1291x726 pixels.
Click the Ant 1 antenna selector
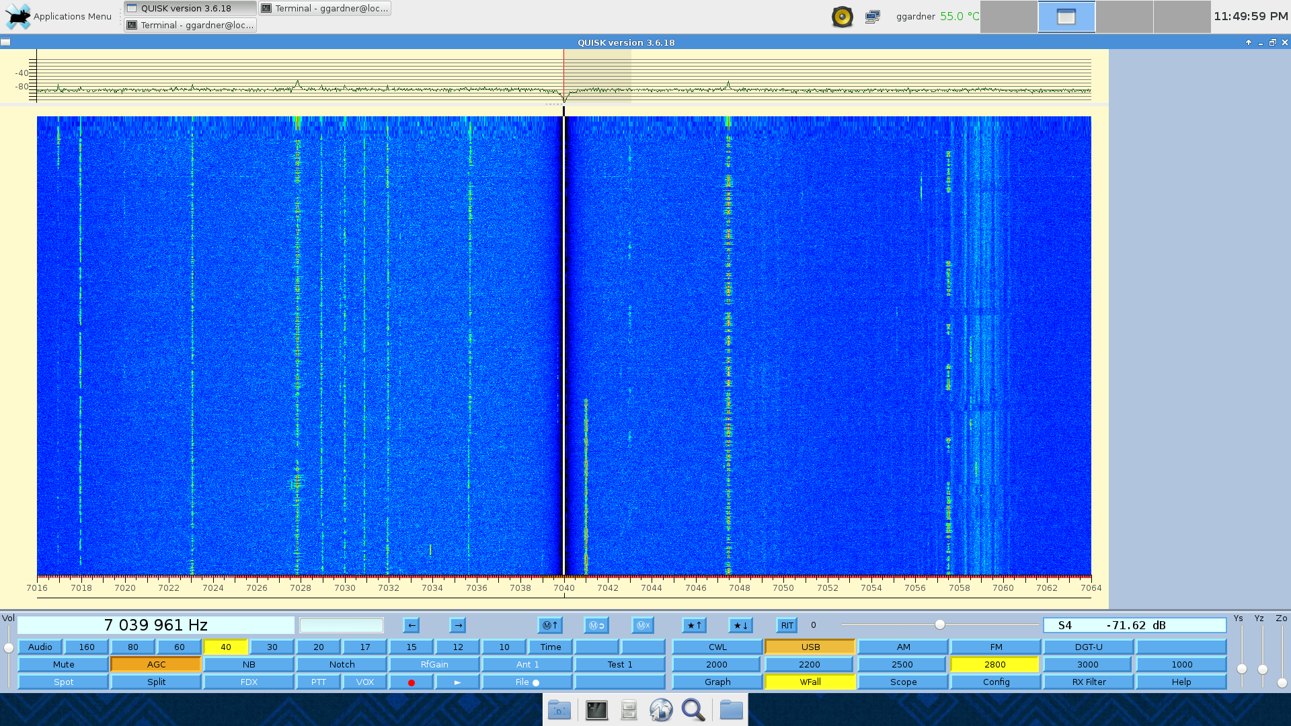[x=528, y=665]
